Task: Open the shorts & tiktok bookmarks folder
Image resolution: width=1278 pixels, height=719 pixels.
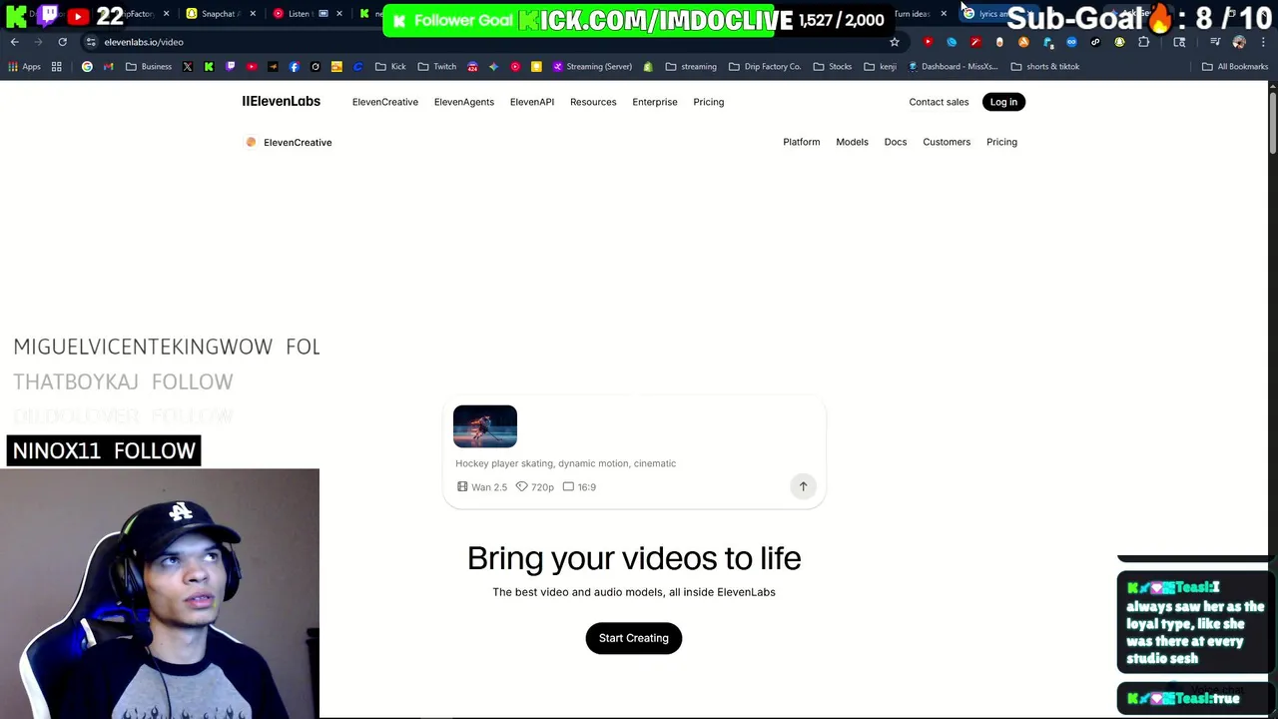Action: pyautogui.click(x=1045, y=67)
